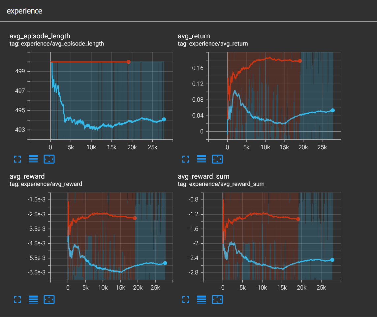The width and height of the screenshot is (377, 317).
Task: Collapse the experience section header
Action: [24, 11]
